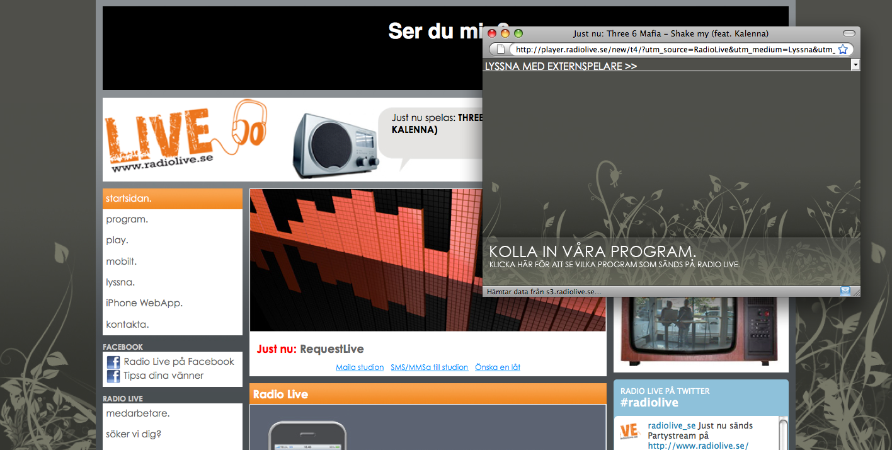Click the page icon beside the player URL
Image resolution: width=892 pixels, height=450 pixels.
tap(501, 49)
